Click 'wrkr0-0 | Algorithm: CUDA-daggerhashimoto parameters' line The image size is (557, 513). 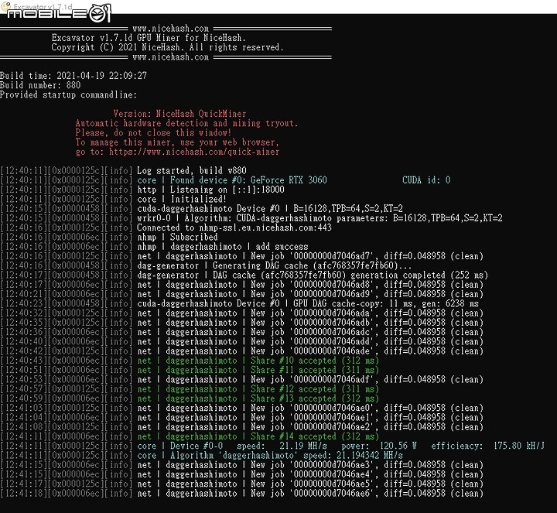320,218
